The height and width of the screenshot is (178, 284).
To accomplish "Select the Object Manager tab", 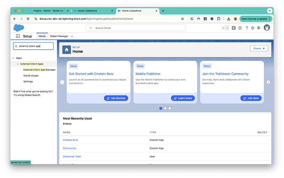I will (59, 36).
